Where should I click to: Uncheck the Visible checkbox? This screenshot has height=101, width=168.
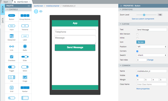[137, 76]
